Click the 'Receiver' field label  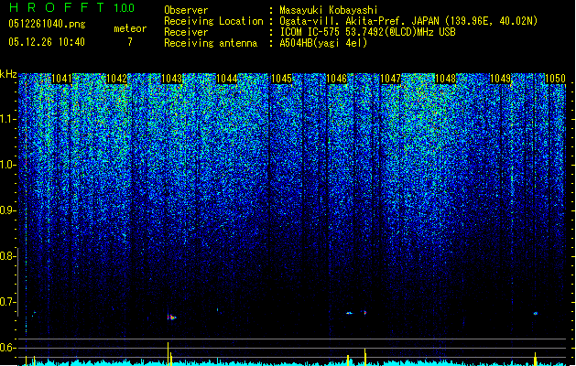pos(186,32)
